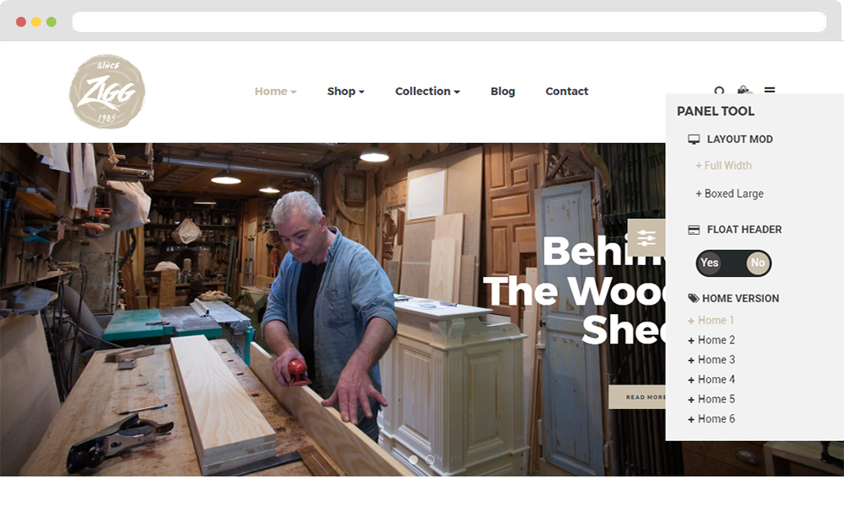Viewport: 844px width, 505px height.
Task: Click the search magnifier icon in header
Action: (x=719, y=90)
